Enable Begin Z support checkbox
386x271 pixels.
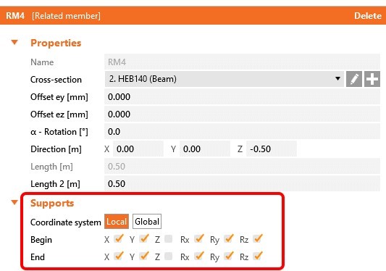[x=169, y=239]
